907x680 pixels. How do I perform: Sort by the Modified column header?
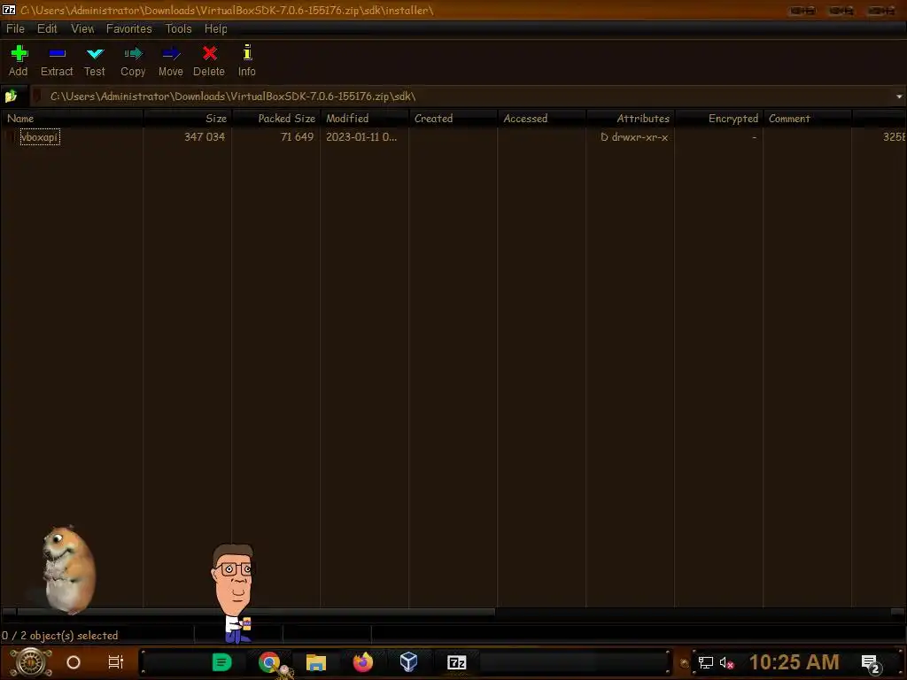pyautogui.click(x=364, y=119)
